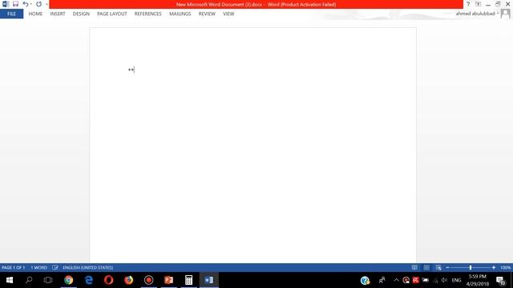
Task: Select the REFERENCES ribbon tab
Action: [x=147, y=14]
